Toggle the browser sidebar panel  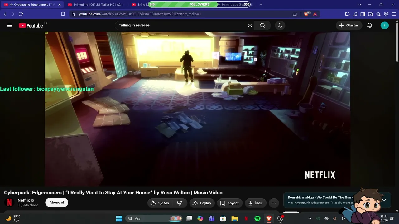point(363,14)
